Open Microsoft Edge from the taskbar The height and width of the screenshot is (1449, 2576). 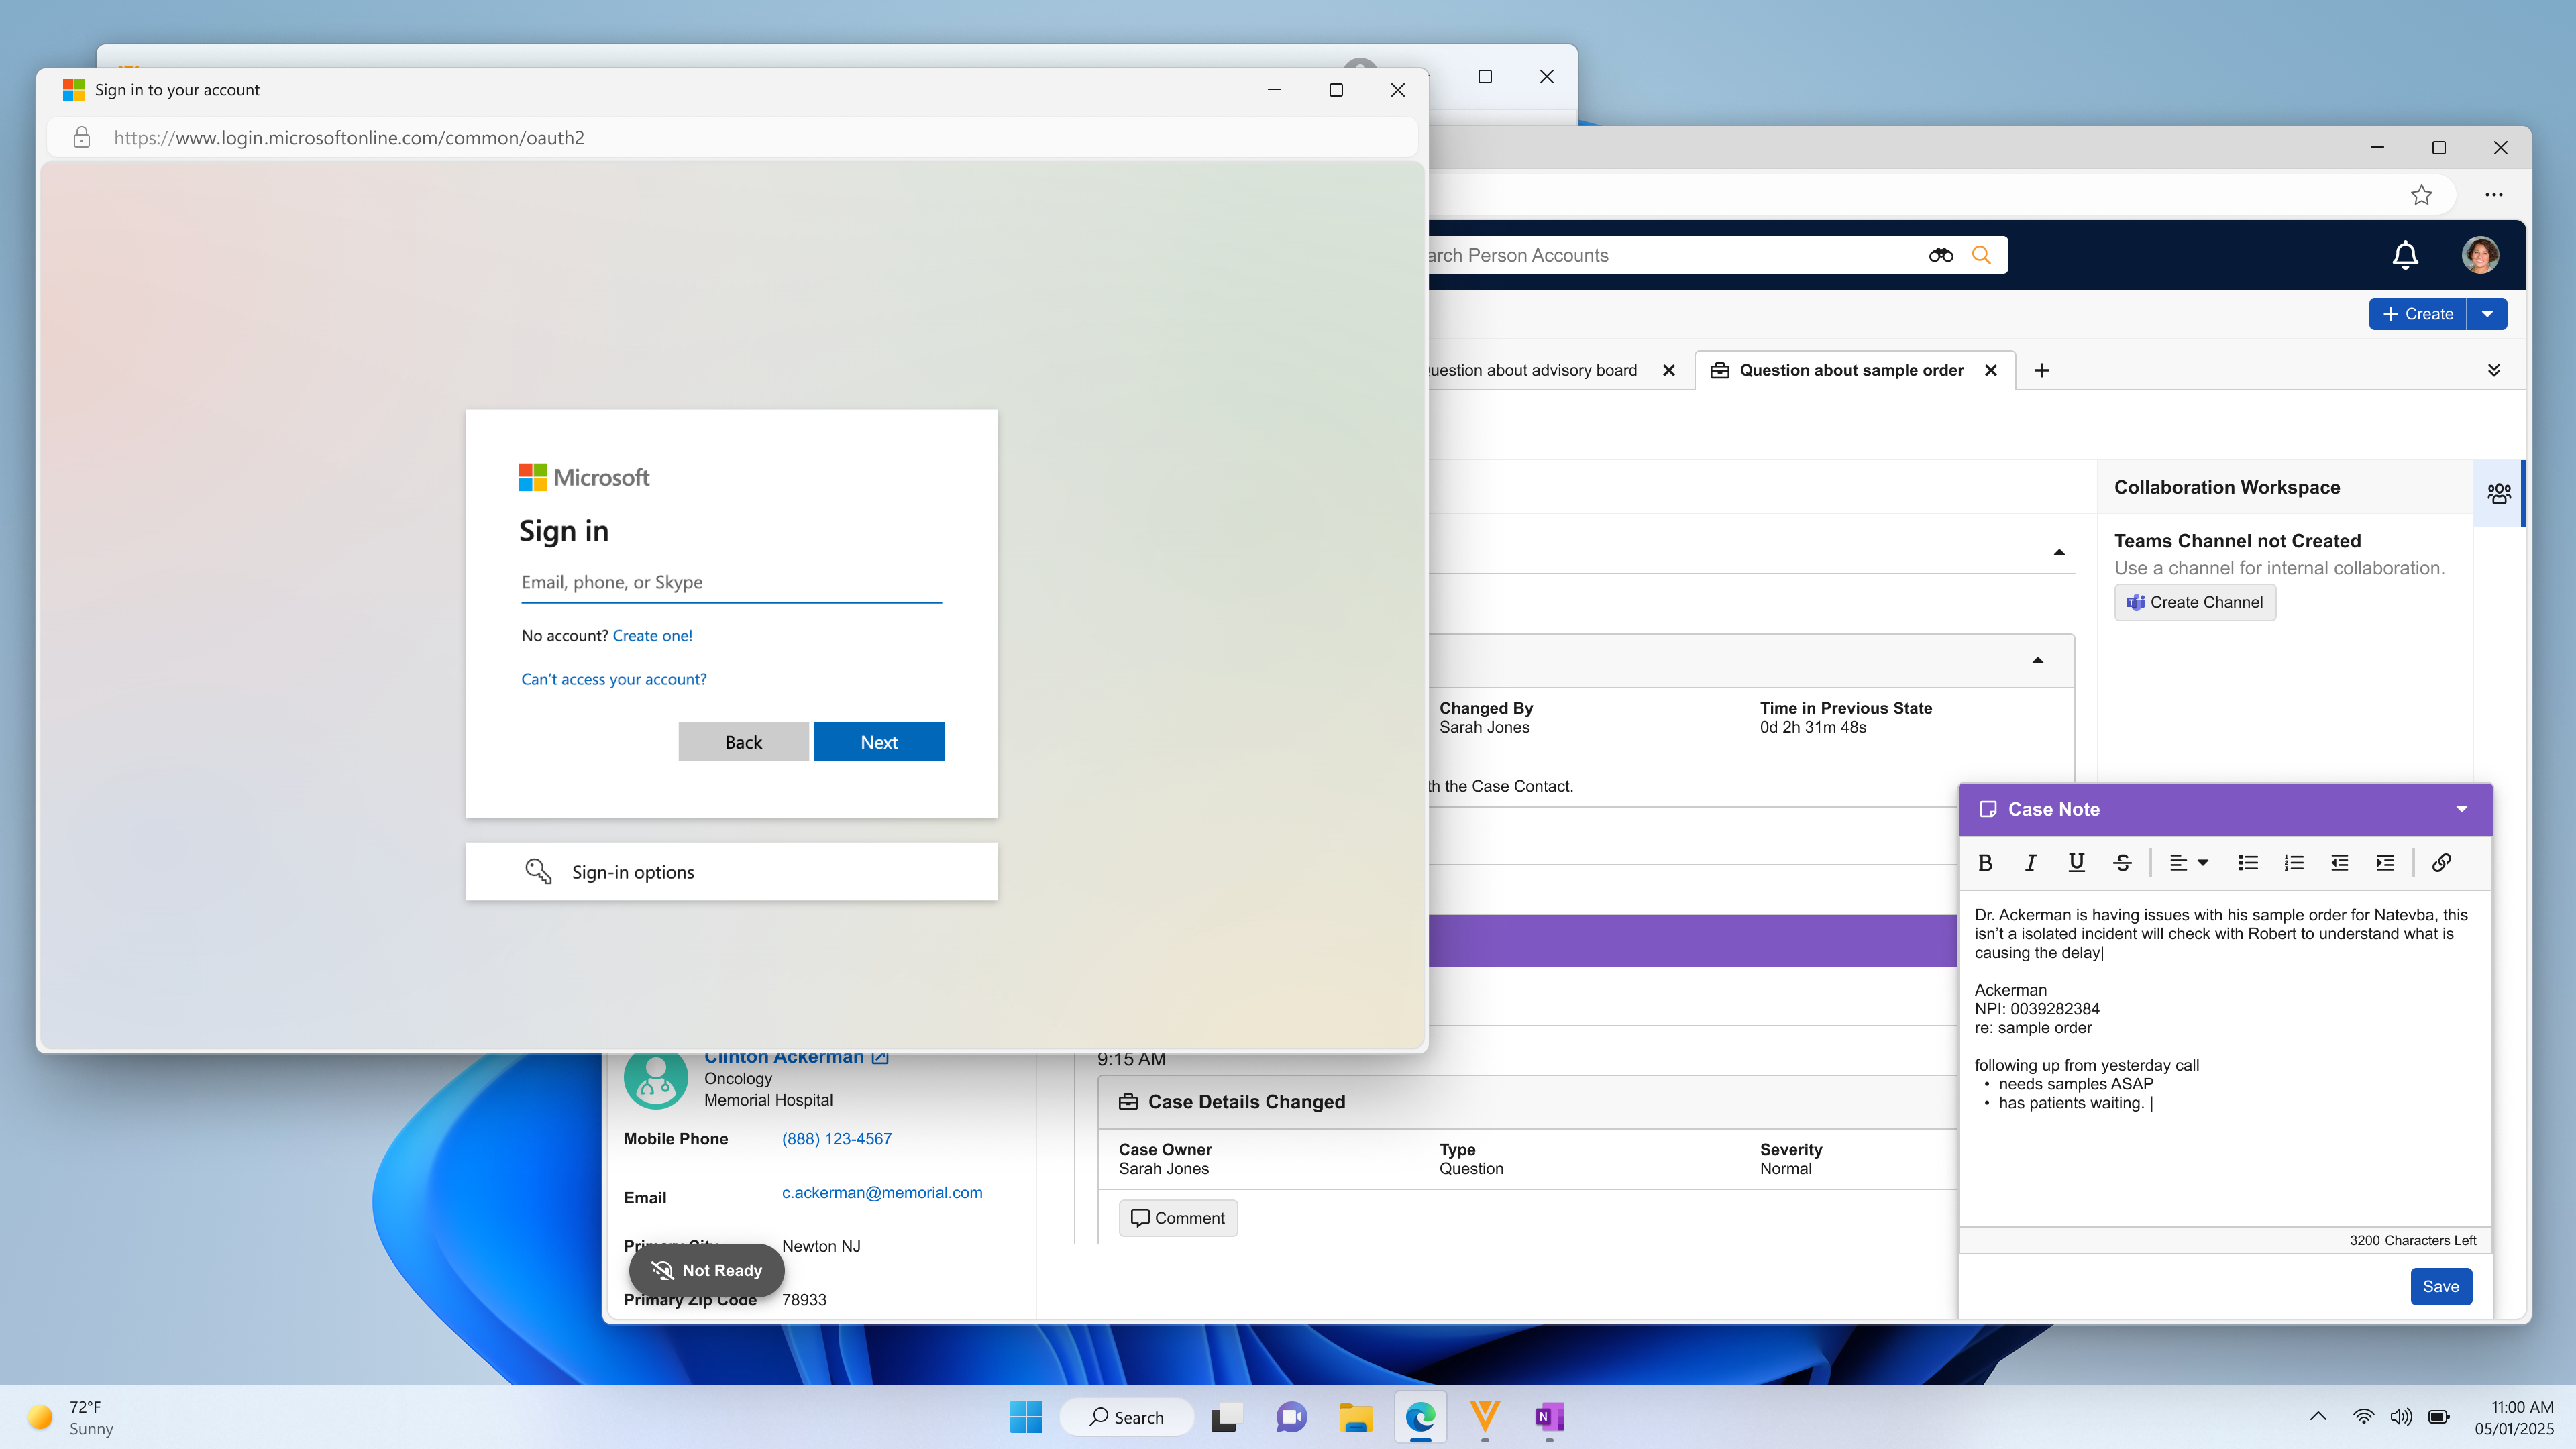coord(1420,1417)
